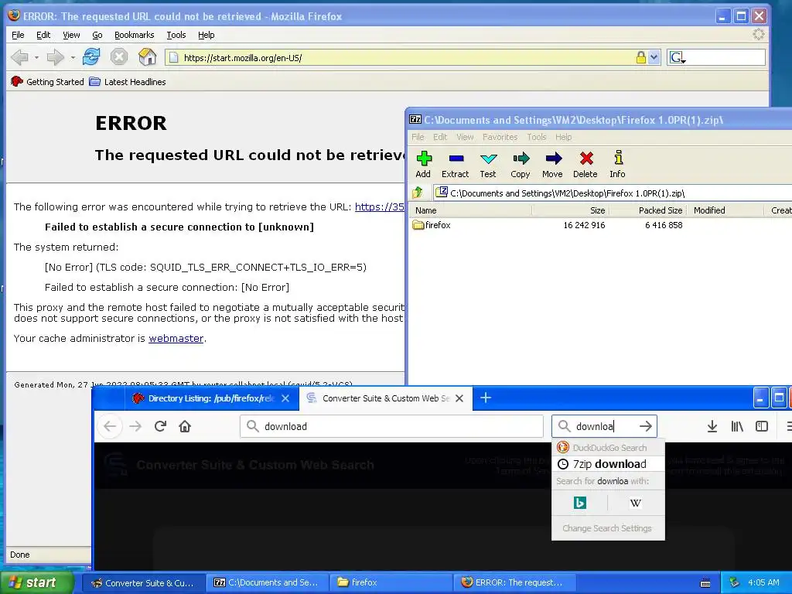Open the Getting Started bookmark
This screenshot has width=792, height=594.
(x=47, y=82)
